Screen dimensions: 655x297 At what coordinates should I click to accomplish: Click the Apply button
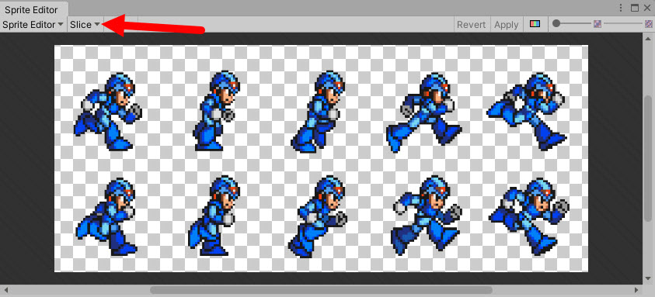click(x=507, y=25)
